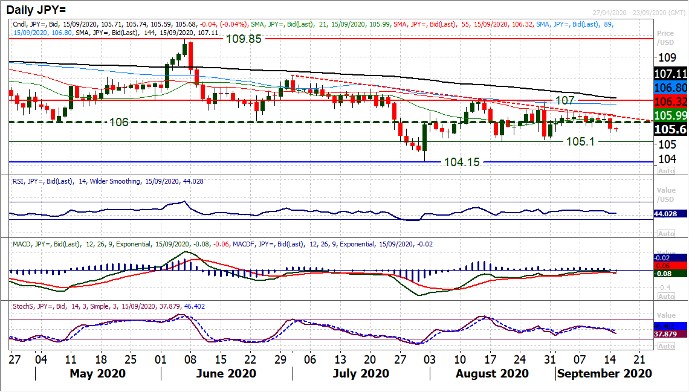Image resolution: width=689 pixels, height=392 pixels.
Task: Click the red 106.32 SMA price tag
Action: click(671, 101)
